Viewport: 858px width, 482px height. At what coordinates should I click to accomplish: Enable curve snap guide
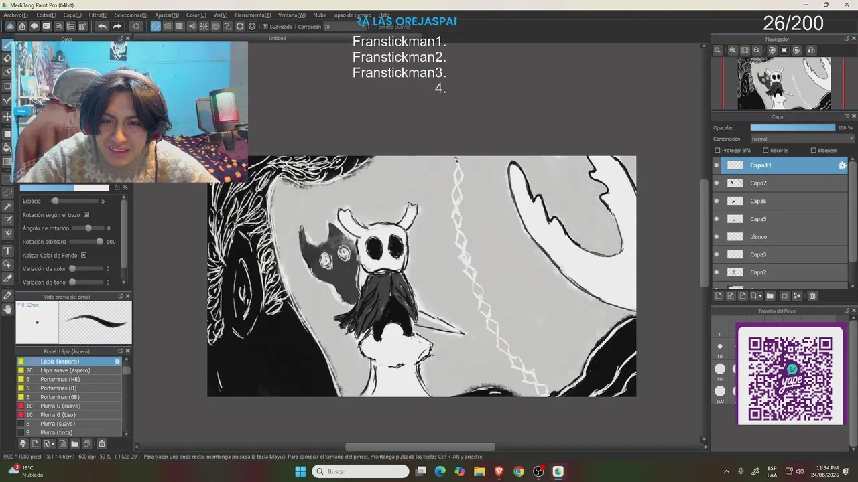pyautogui.click(x=228, y=27)
